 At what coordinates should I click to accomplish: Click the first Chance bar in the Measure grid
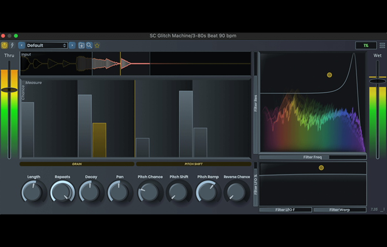point(28,130)
